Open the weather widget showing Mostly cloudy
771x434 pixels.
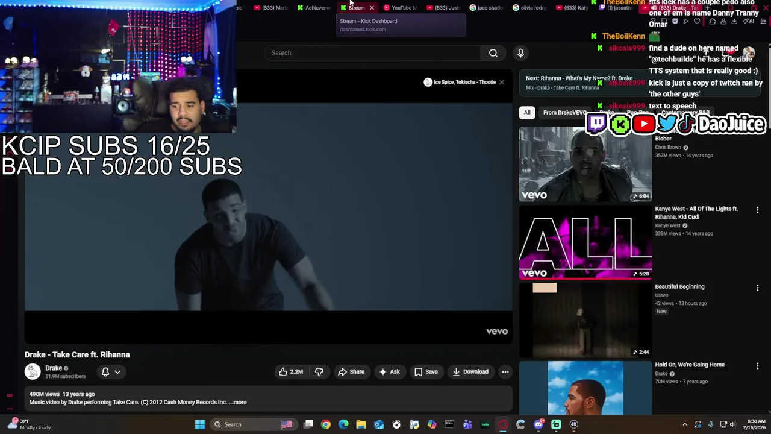pyautogui.click(x=30, y=424)
